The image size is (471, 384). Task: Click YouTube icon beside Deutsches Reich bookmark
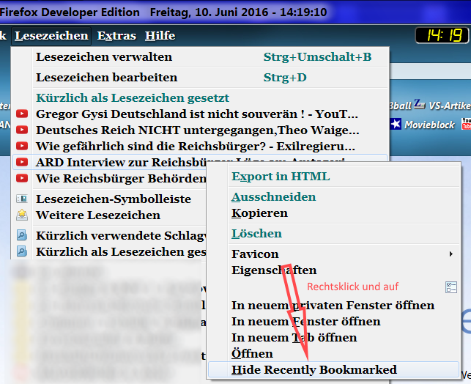[22, 130]
